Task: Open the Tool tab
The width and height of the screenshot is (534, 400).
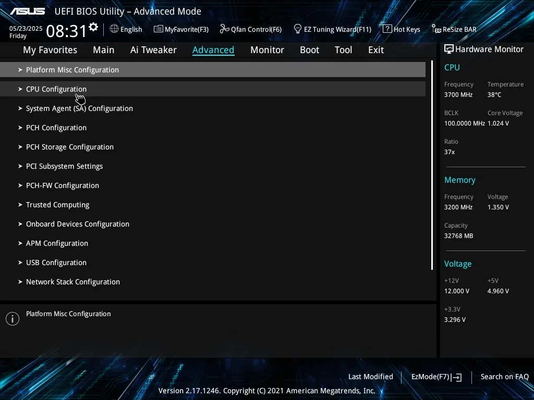Action: coord(343,50)
